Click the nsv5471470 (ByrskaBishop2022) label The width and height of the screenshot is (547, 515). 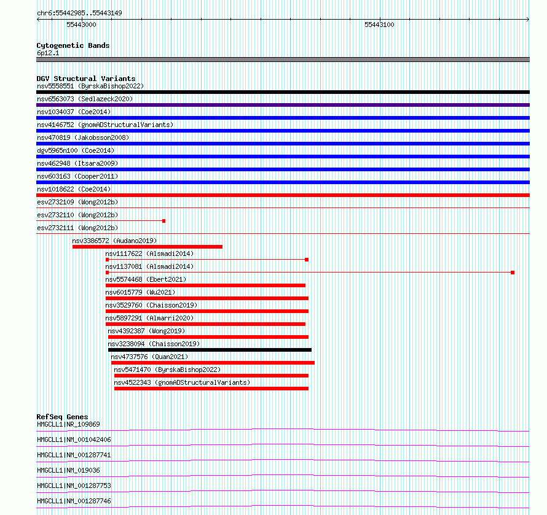click(x=167, y=370)
